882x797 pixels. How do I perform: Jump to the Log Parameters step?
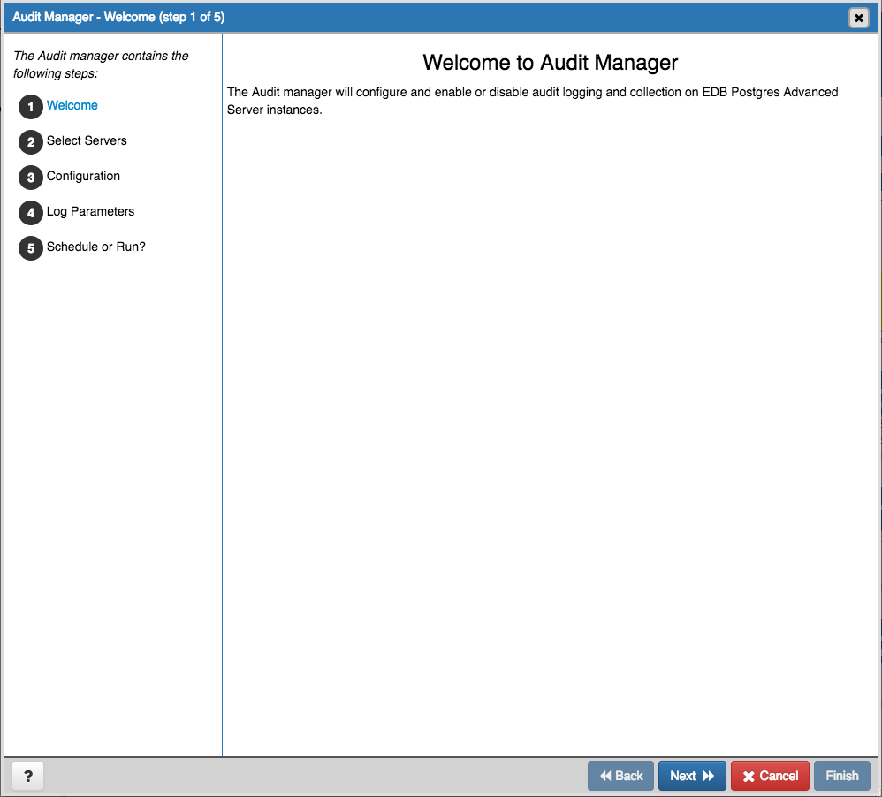(x=90, y=211)
